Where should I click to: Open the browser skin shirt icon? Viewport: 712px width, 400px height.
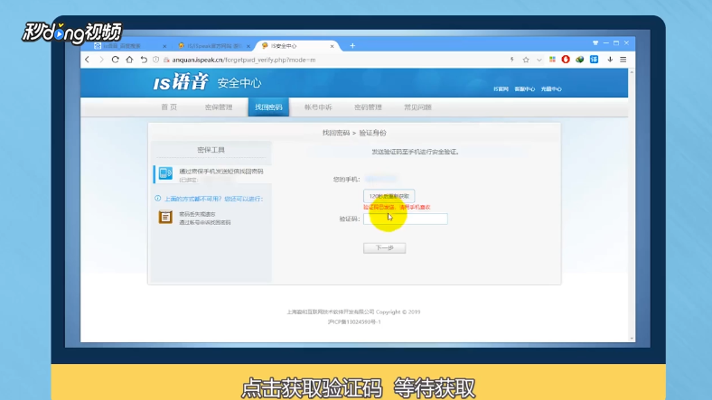click(595, 43)
